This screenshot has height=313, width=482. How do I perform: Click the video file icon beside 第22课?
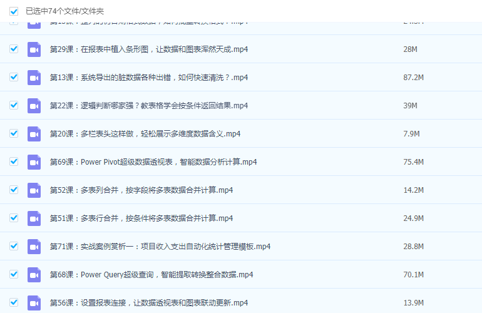(x=34, y=105)
